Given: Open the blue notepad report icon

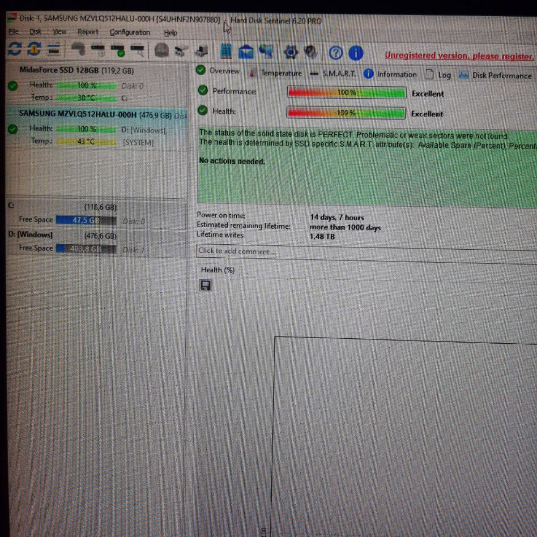Looking at the screenshot, I should pos(226,52).
